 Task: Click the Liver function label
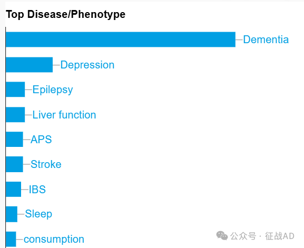click(64, 115)
